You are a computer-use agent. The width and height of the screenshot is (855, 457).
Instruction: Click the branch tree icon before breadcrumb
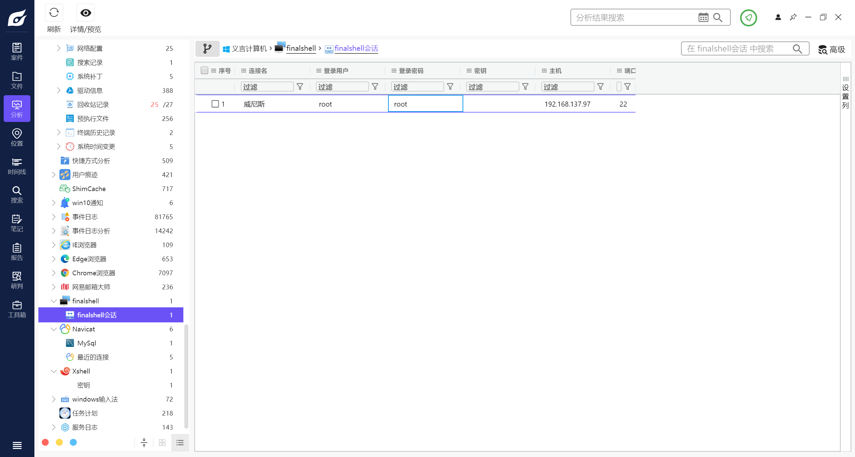point(207,49)
